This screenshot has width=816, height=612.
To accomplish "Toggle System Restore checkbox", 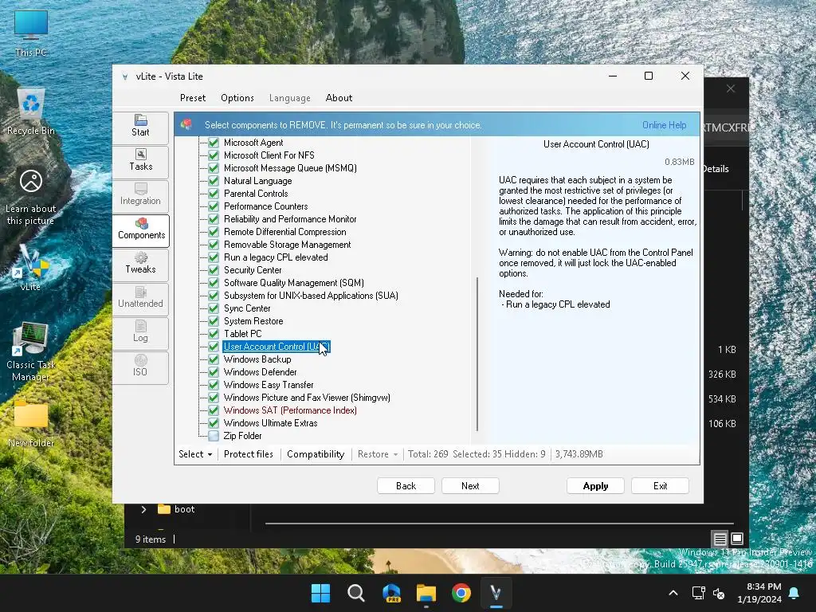I will click(214, 320).
